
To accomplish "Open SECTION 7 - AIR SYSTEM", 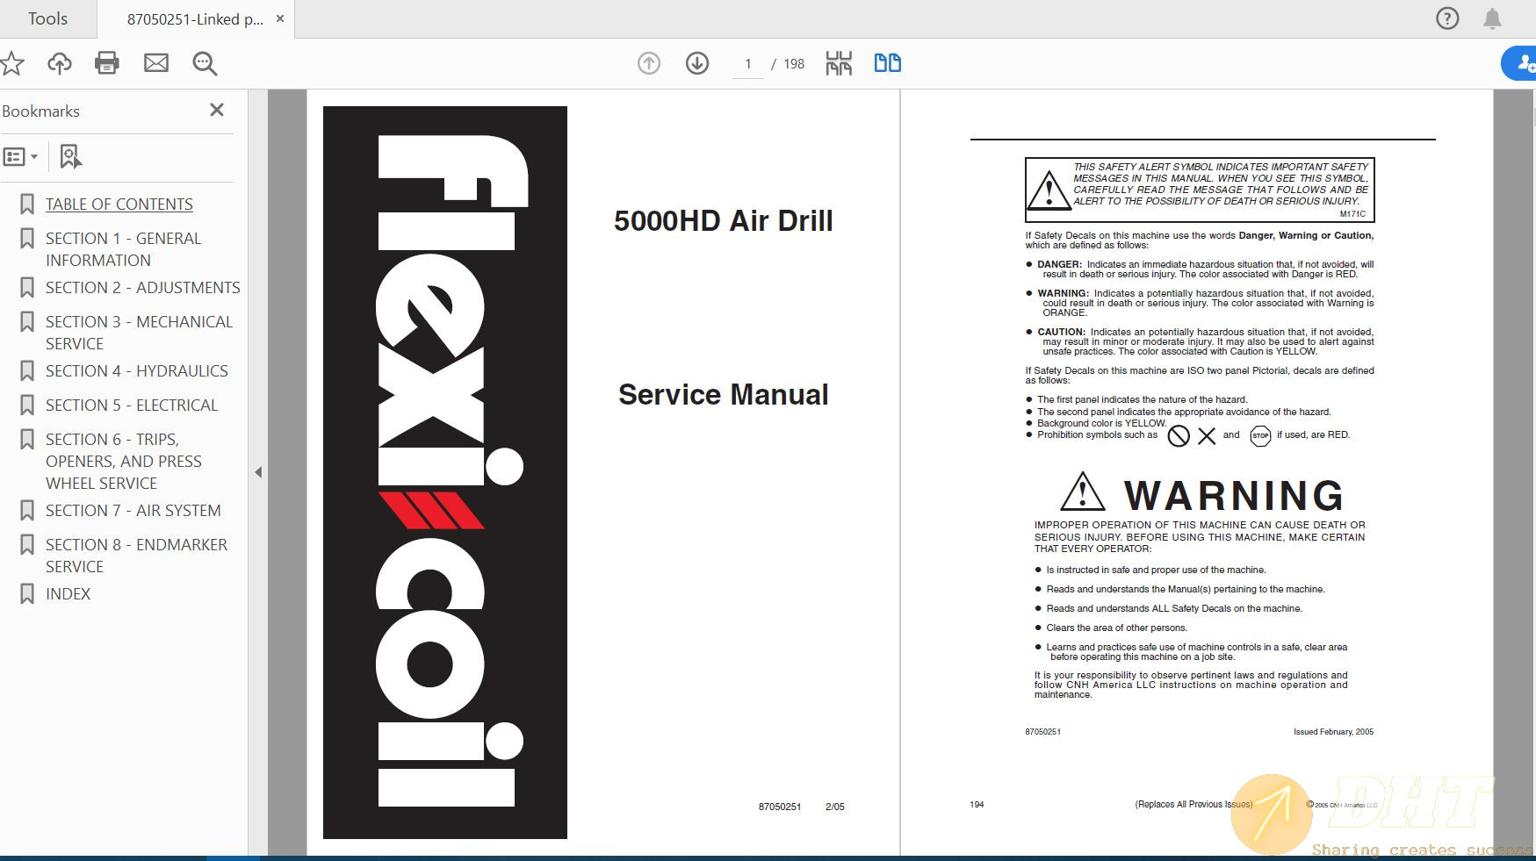I will coord(133,510).
